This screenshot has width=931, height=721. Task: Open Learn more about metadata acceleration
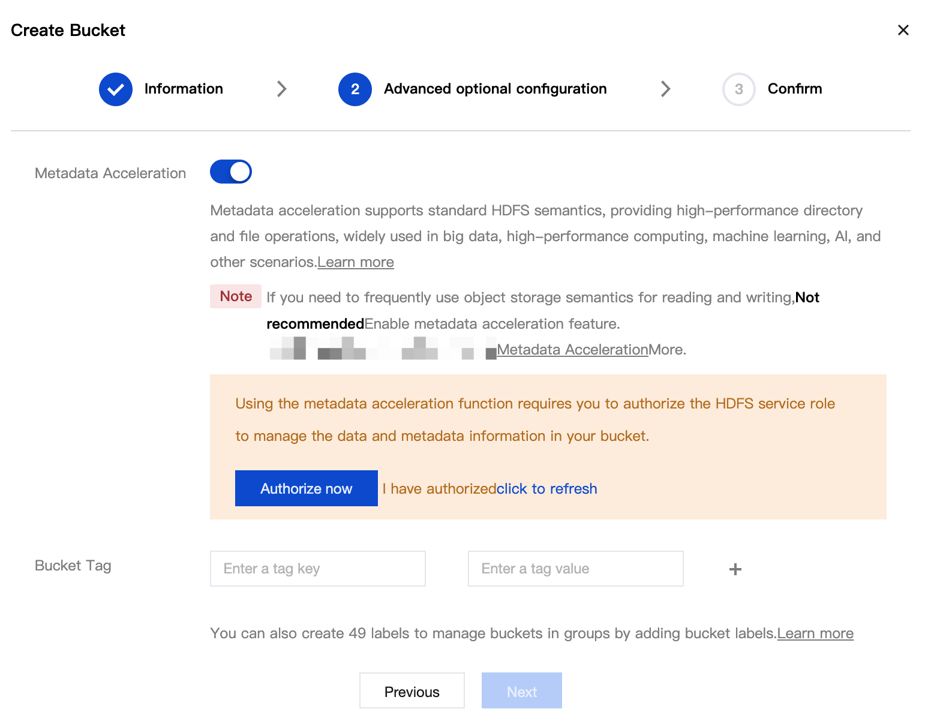click(356, 262)
